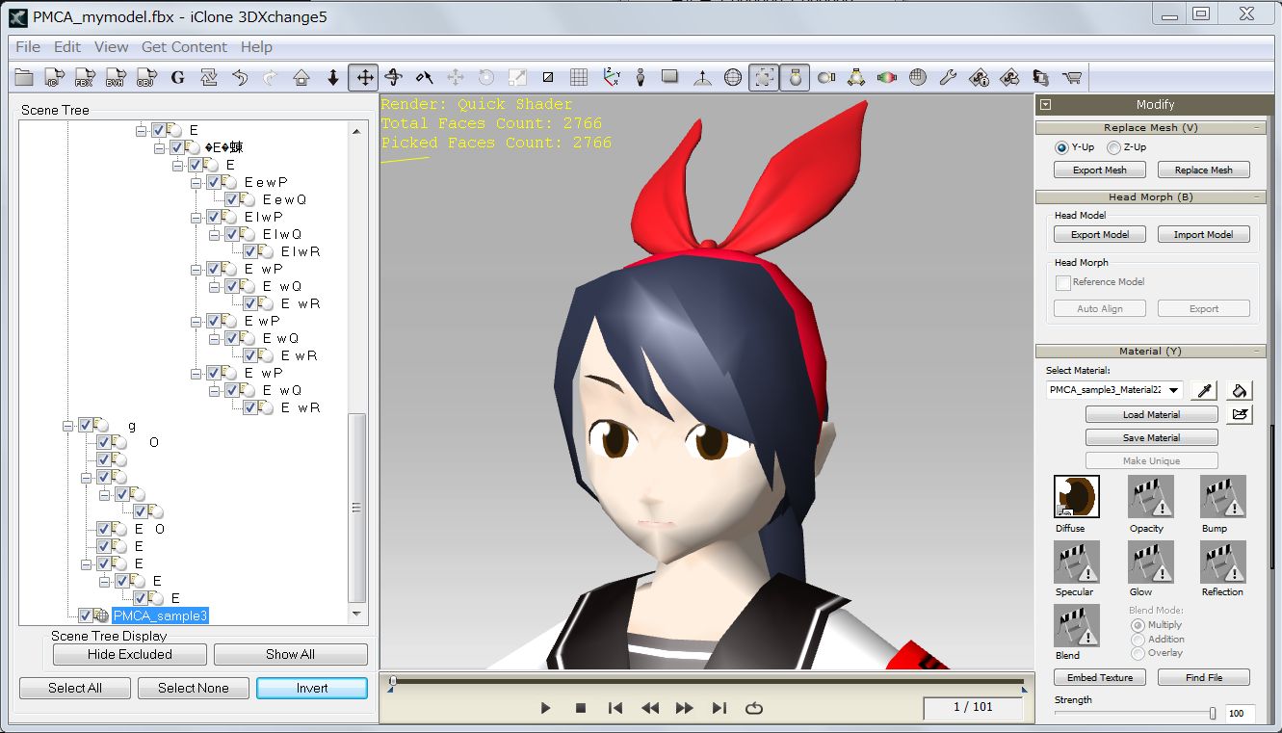Viewport: 1282px width, 733px height.
Task: Click the Diffuse texture thumbnail
Action: [1076, 497]
